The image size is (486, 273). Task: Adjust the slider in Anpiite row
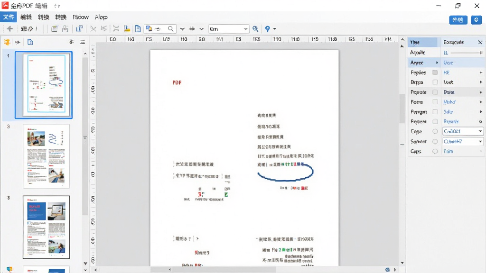(x=467, y=53)
